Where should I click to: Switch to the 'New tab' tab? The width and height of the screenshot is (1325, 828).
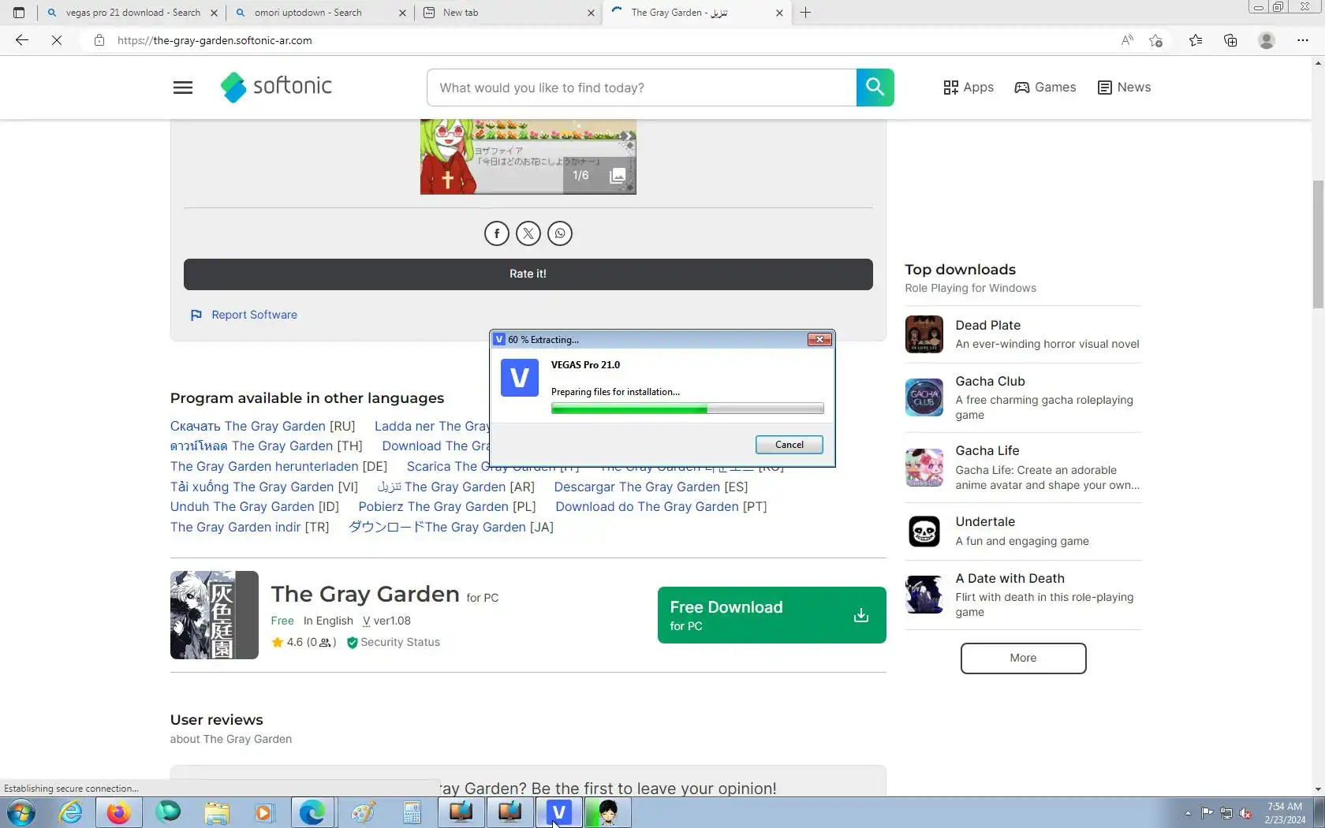(508, 13)
